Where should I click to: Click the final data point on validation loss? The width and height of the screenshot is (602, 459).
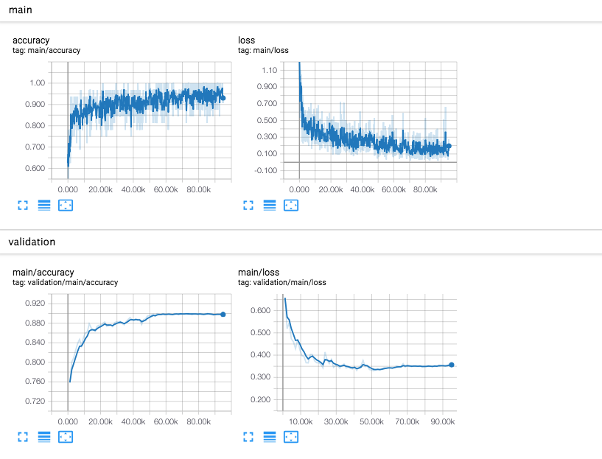(450, 364)
